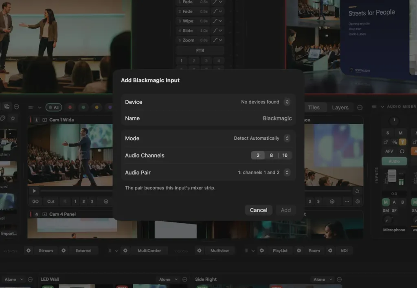Filter sources by green color tag
Screen dimensions: 417x288
click(83, 108)
